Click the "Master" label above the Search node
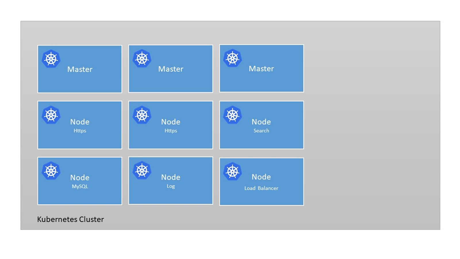The height and width of the screenshot is (259, 460). coord(261,69)
